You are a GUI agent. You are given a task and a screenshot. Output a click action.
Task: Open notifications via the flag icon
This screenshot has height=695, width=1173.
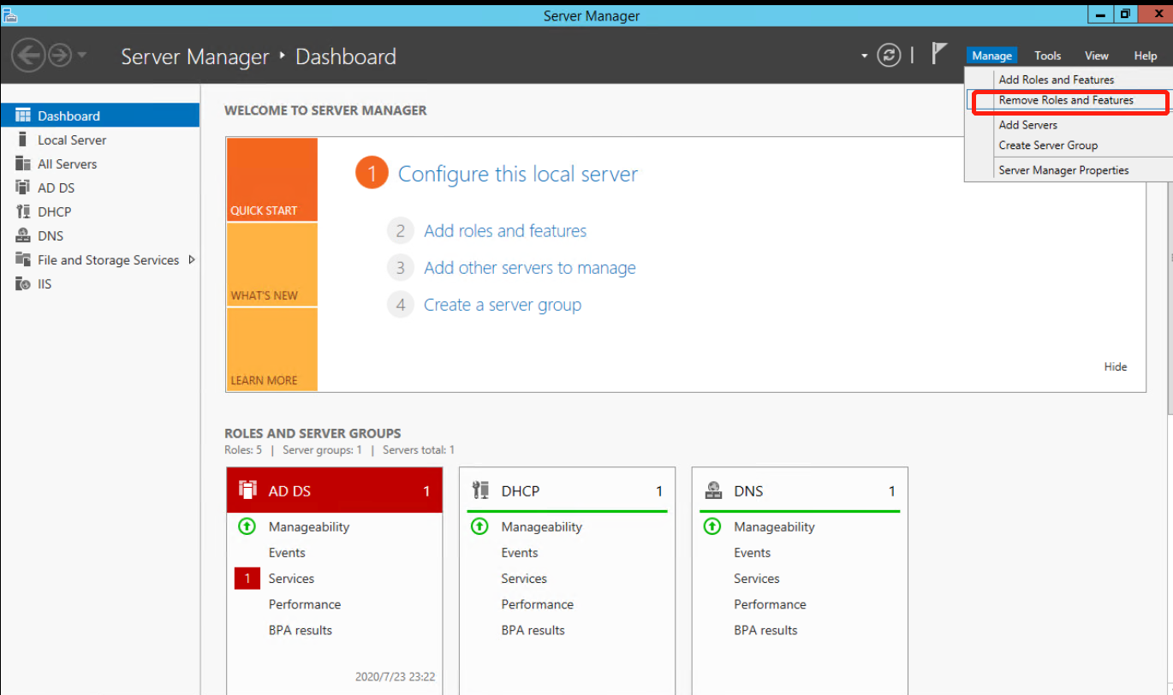point(939,53)
